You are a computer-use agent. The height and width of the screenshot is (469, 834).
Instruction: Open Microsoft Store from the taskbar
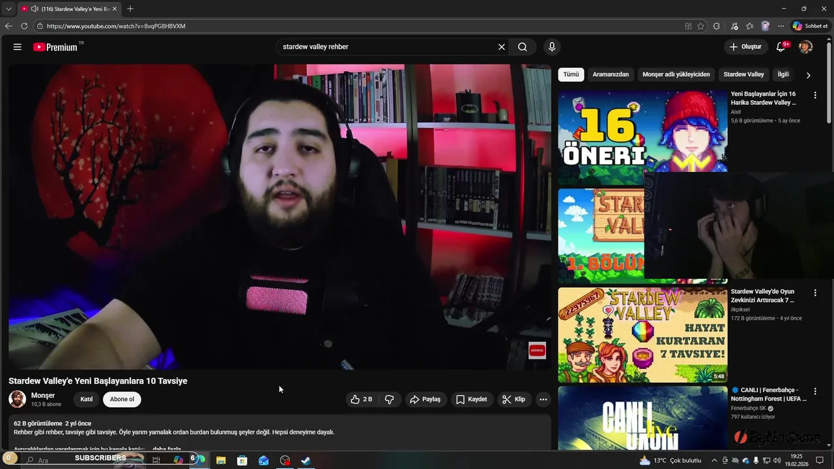242,460
